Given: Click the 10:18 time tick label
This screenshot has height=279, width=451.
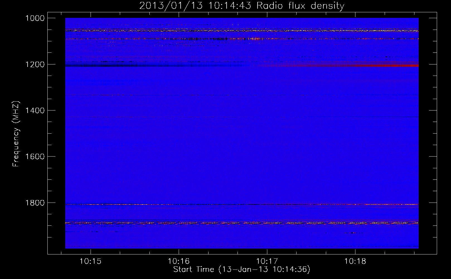Looking at the screenshot, I should (355, 261).
